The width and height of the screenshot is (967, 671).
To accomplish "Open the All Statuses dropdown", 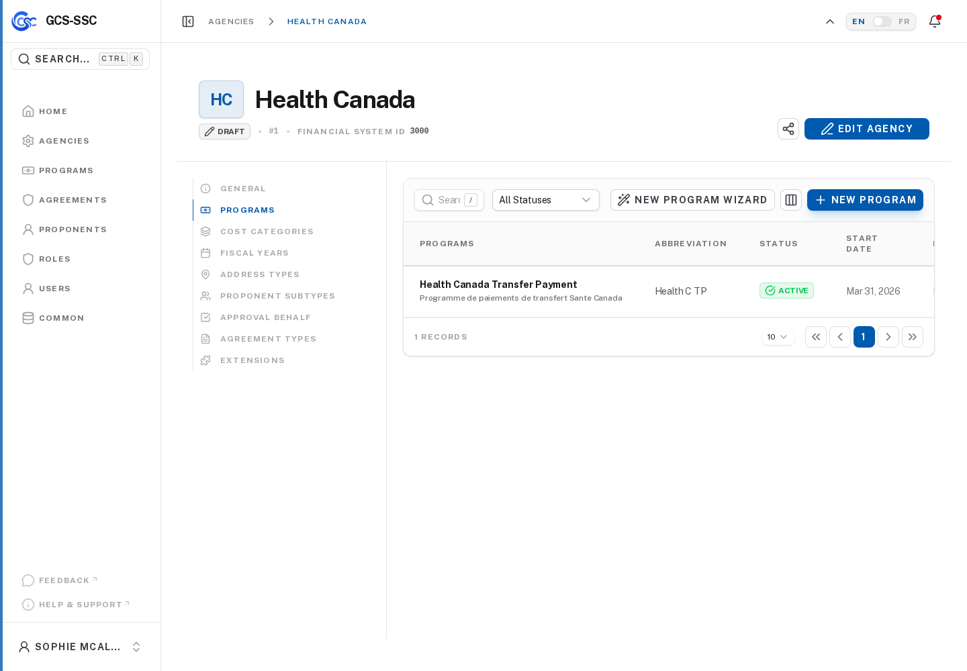I will point(546,200).
